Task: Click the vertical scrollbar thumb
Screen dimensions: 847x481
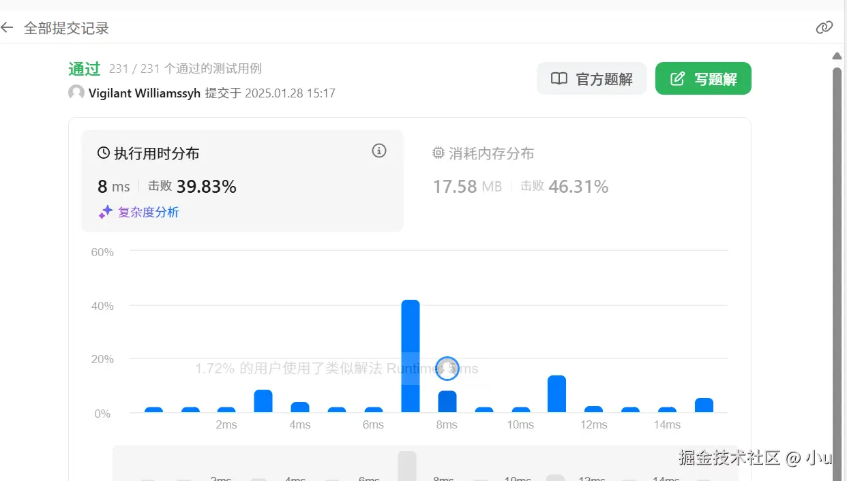Action: click(837, 273)
